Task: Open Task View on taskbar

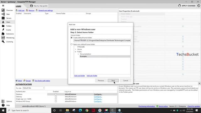Action: point(61,110)
